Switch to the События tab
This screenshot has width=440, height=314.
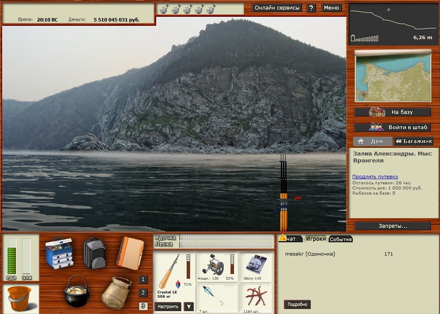coord(341,239)
